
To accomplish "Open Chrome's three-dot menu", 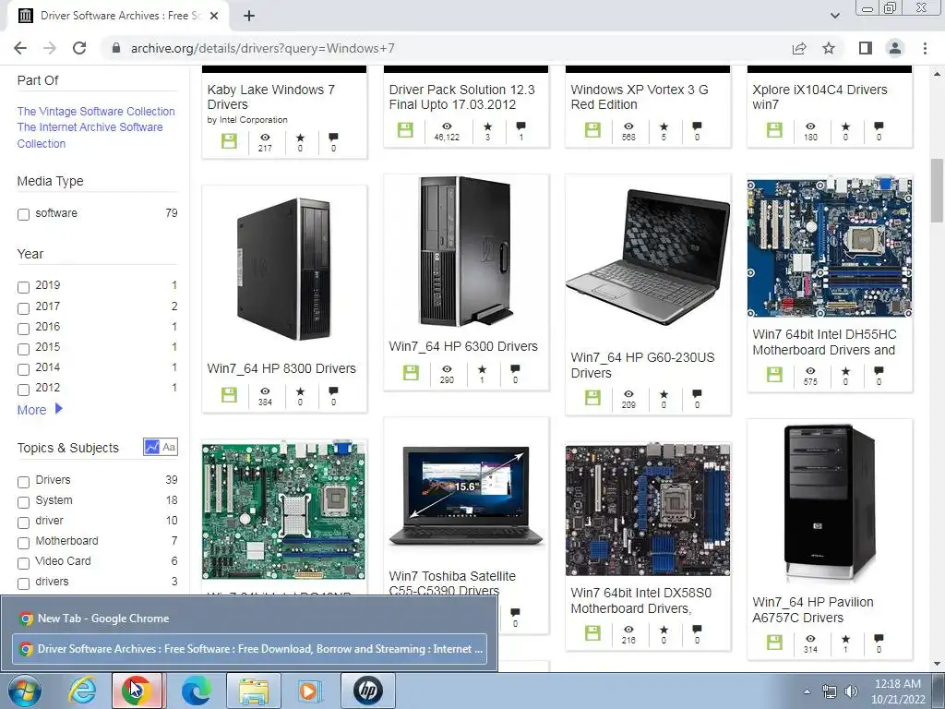I will 925,48.
